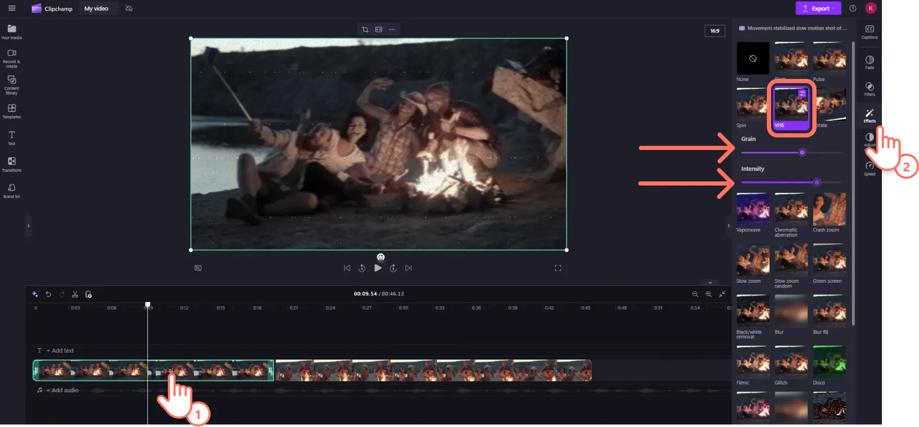Open Content library sidebar tab
This screenshot has height=427, width=919.
click(x=12, y=85)
